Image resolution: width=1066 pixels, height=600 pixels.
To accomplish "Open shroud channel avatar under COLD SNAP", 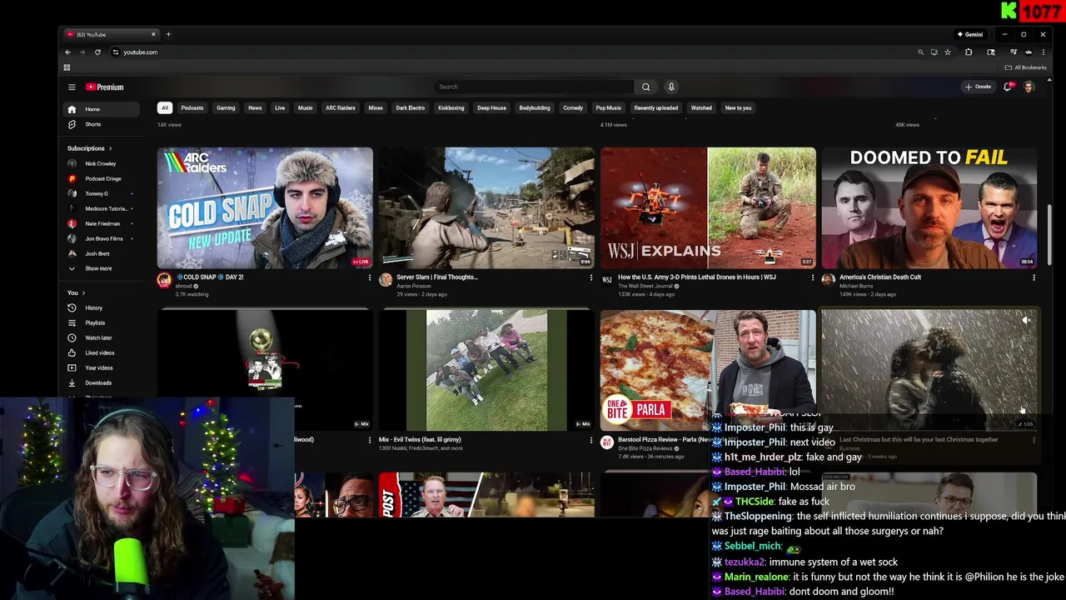I will click(164, 280).
